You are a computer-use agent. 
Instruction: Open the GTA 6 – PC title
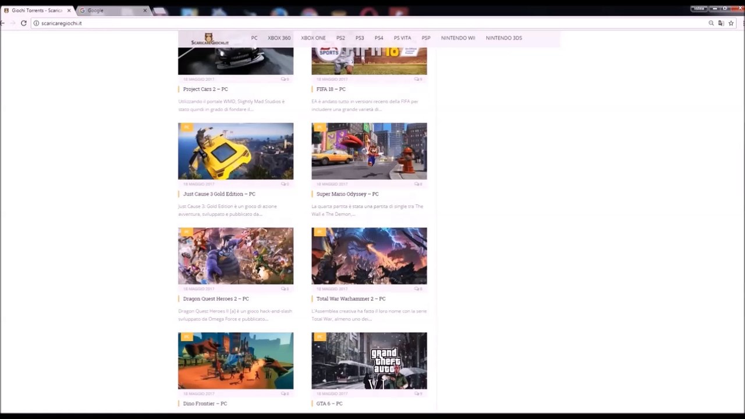click(329, 403)
